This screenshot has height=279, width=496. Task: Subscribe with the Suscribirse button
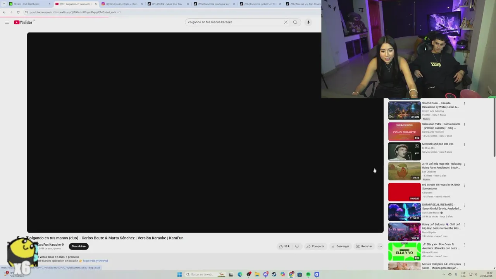pyautogui.click(x=79, y=246)
